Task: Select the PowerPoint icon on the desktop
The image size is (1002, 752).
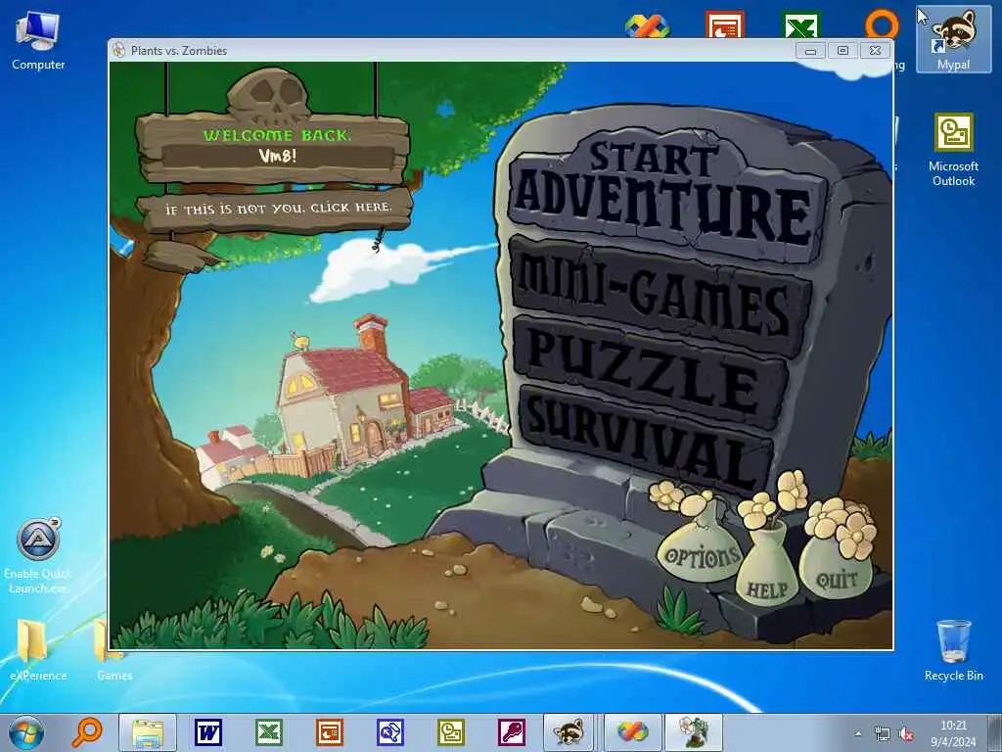Action: pos(725,25)
